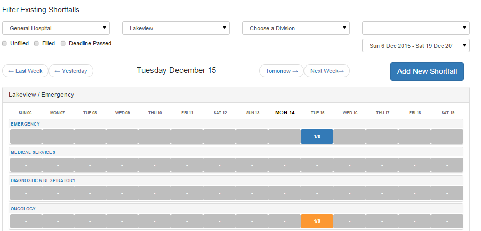Screen dimensions: 481x231
Task: Open the blue Emergency 1/0 shortfall cell
Action: [317, 137]
